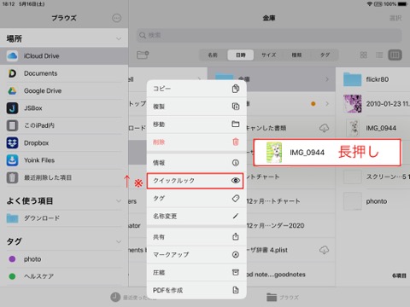Switch to list view
This screenshot has width=410, height=307.
click(379, 55)
